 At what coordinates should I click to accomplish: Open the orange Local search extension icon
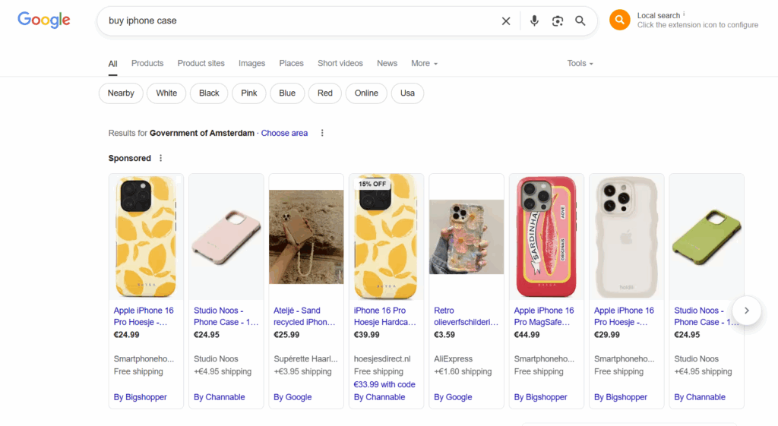point(620,20)
